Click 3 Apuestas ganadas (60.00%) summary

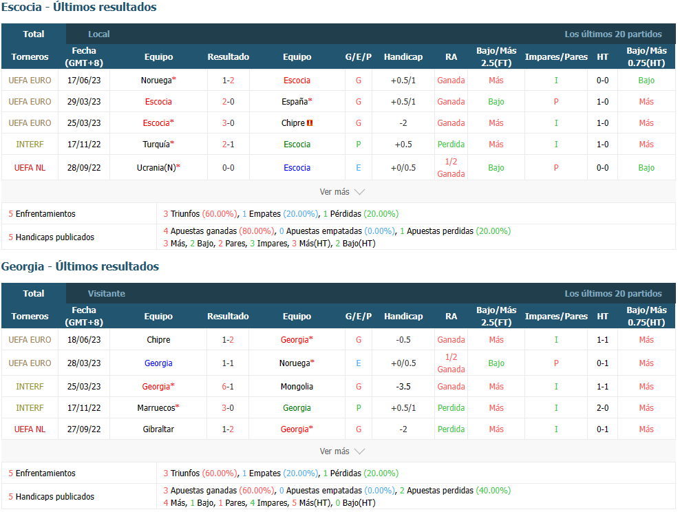219,491
